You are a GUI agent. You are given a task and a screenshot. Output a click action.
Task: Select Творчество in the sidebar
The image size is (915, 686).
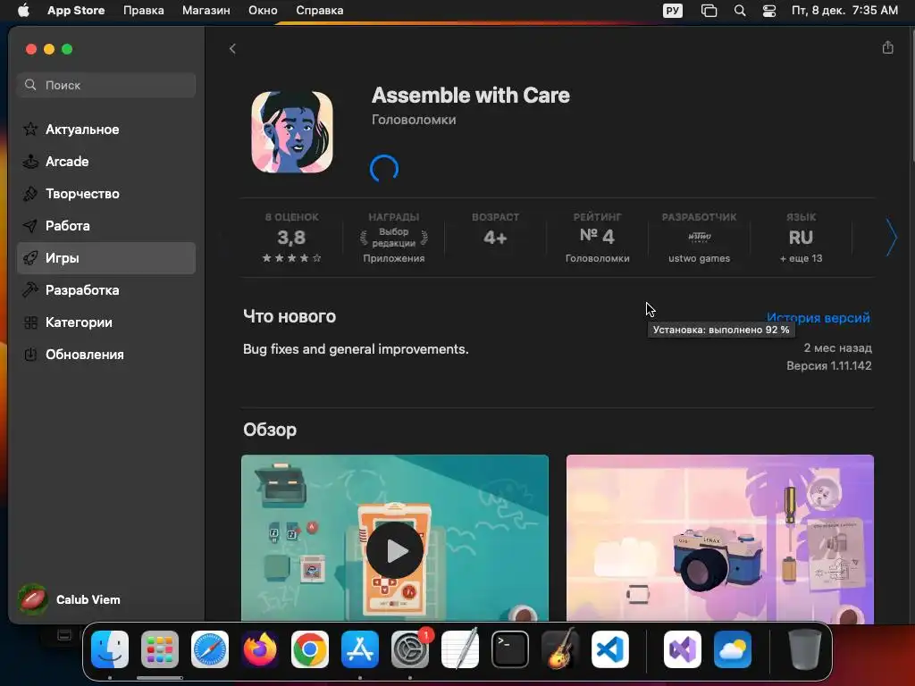coord(106,194)
